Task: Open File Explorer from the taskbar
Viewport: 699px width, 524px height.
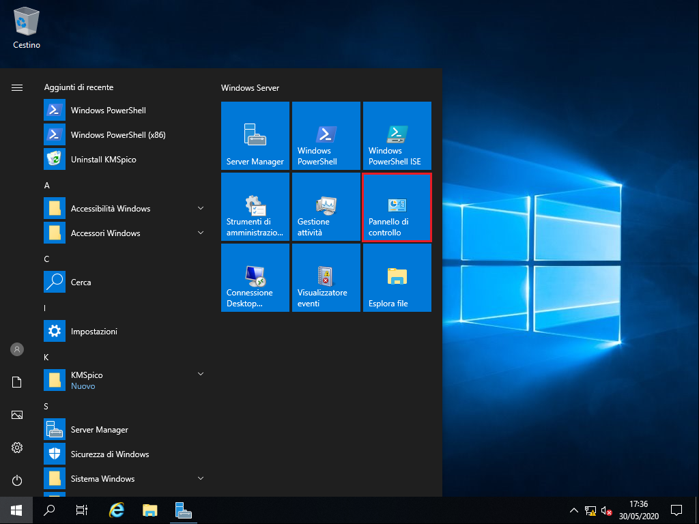Action: pos(149,510)
